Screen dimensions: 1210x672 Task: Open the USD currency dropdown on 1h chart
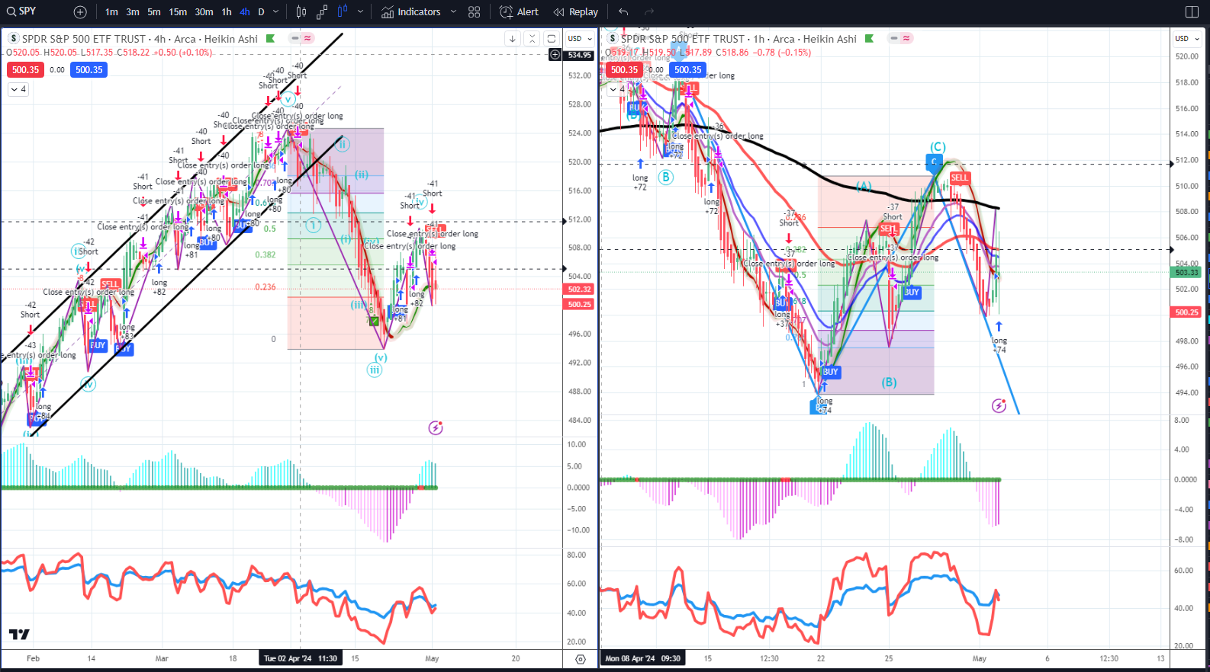[1186, 39]
